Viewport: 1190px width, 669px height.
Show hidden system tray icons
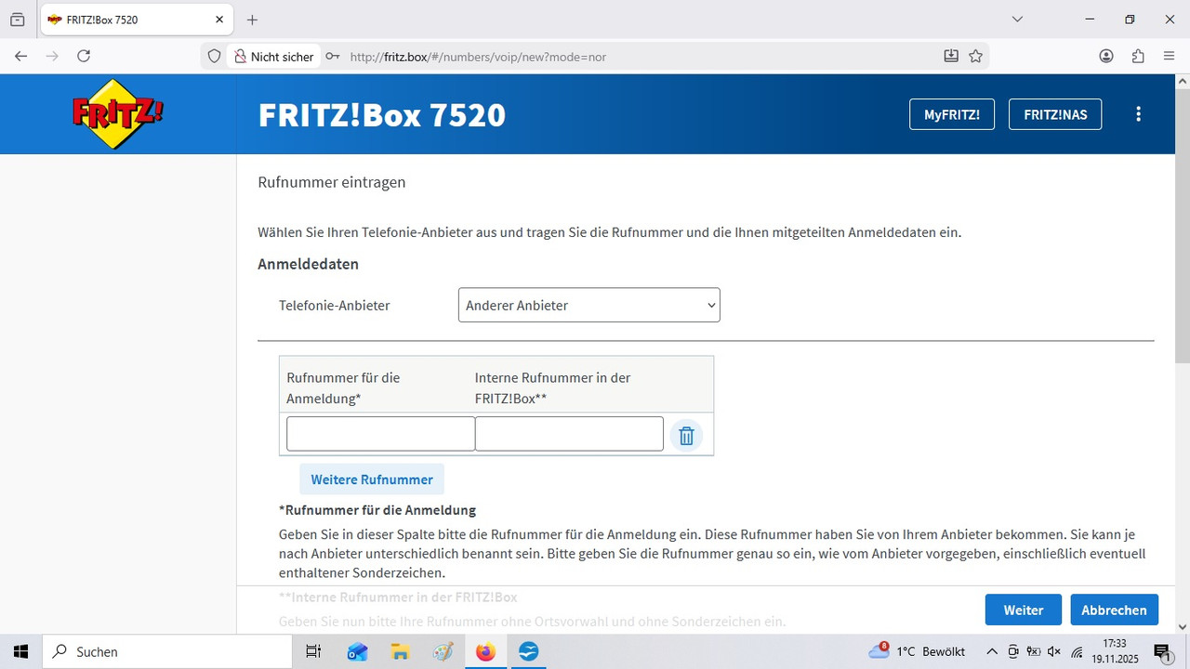click(992, 651)
